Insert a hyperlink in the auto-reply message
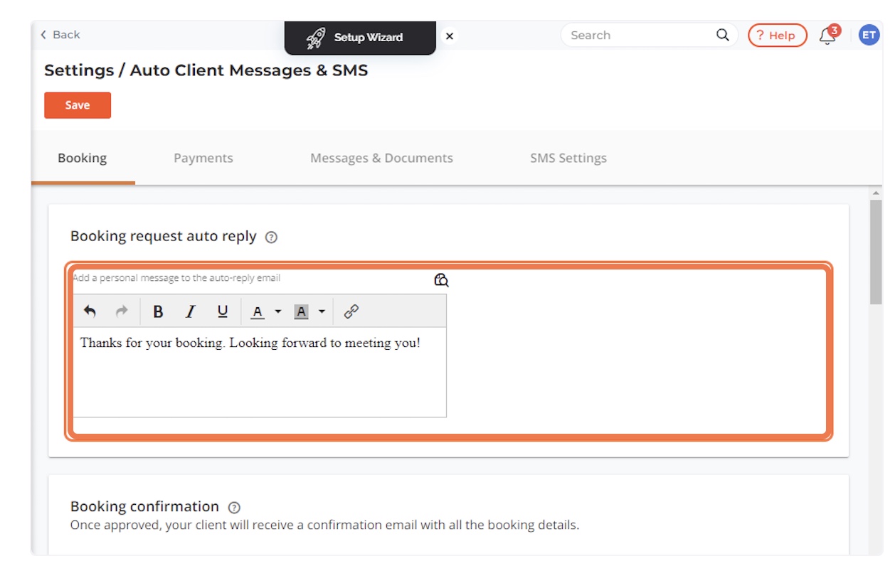Screen dimensions: 895x566 point(351,311)
